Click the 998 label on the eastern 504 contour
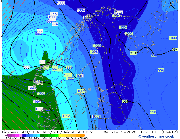The height and width of the screenshot is (139, 180). pos(154,55)
